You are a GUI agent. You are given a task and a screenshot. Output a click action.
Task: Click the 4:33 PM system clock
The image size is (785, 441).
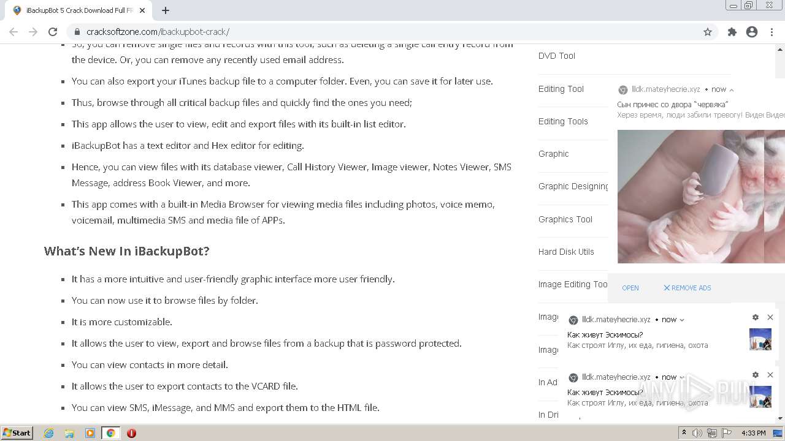(x=754, y=433)
